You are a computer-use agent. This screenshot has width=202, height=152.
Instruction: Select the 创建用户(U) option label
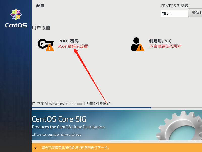tap(160, 41)
